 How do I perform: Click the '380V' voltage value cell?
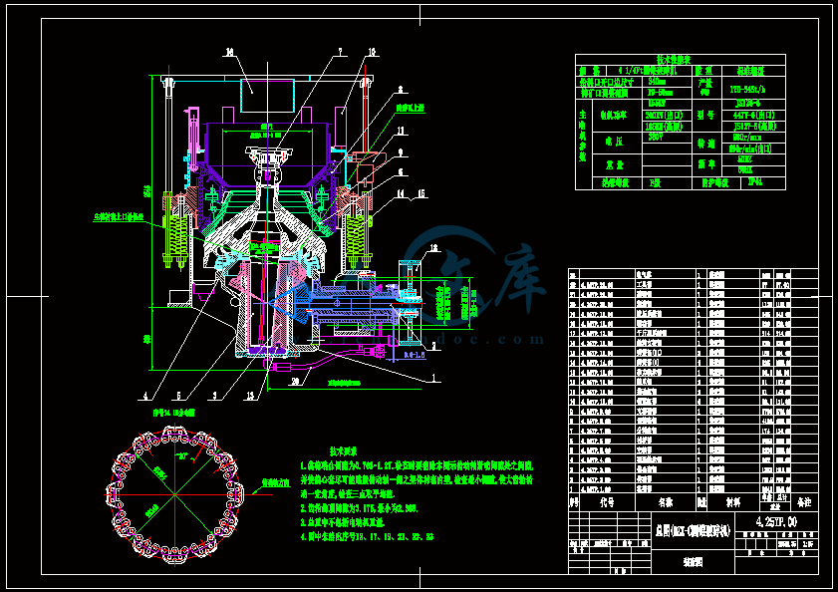point(667,138)
